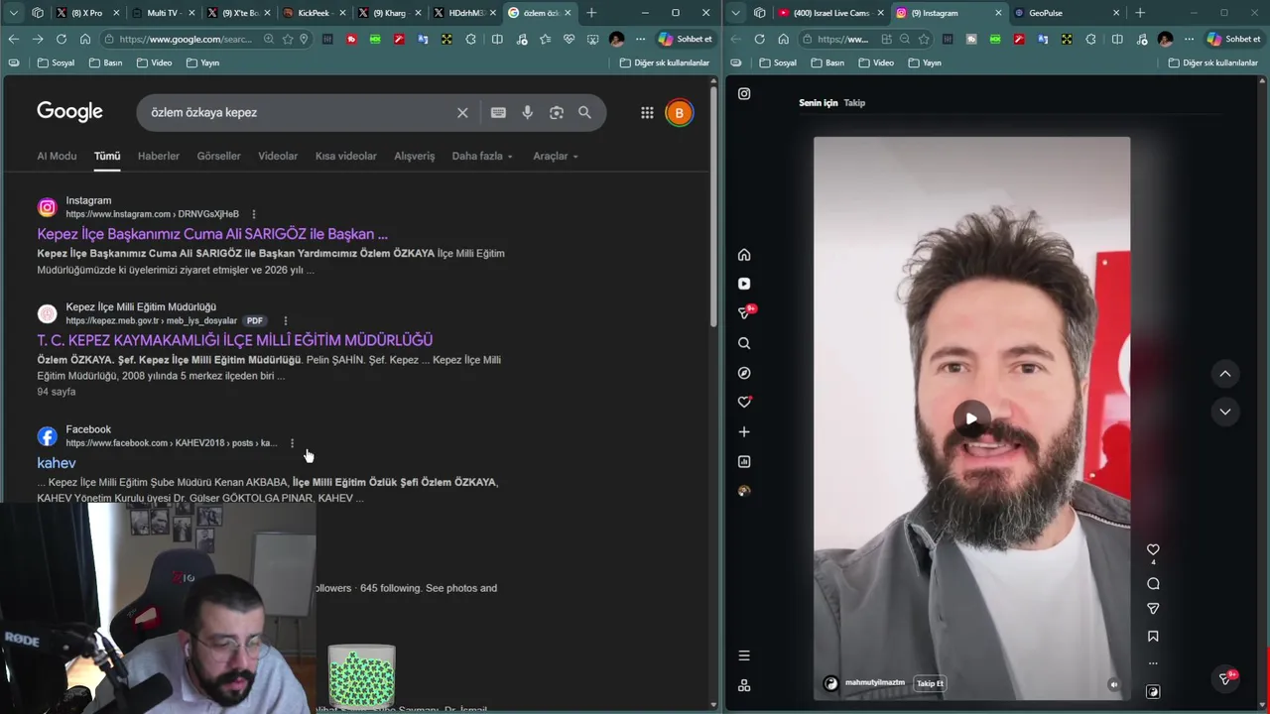Viewport: 1270px width, 714px height.
Task: Select Takip feed tab on Instagram
Action: [x=854, y=103]
